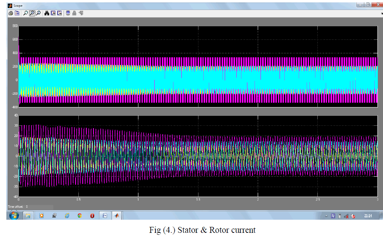Click Restore saved axes settings icon
383x242 pixels.
tap(59, 13)
